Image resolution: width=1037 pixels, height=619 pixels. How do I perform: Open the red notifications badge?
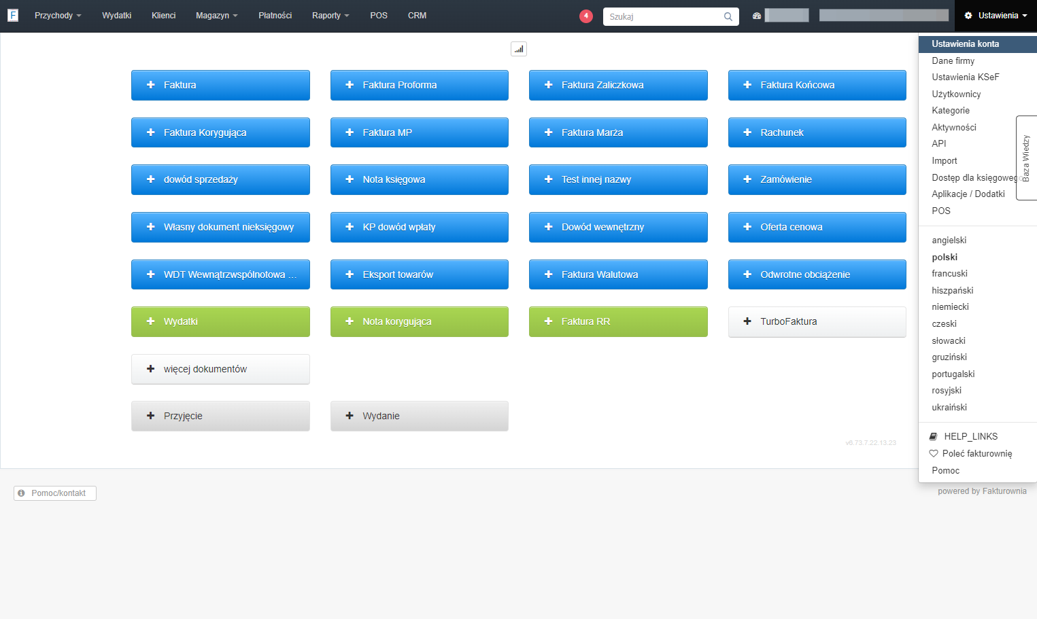(586, 16)
